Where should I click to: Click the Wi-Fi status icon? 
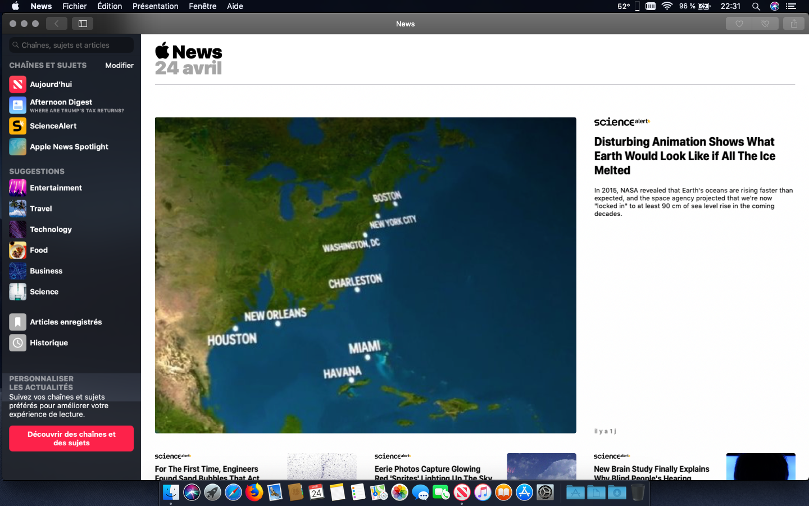[667, 6]
